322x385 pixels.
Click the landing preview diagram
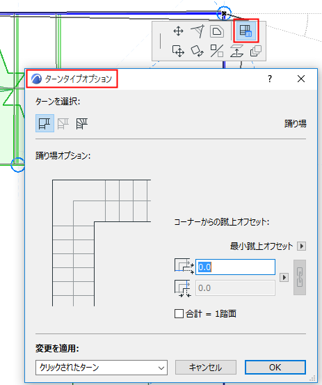[102, 243]
